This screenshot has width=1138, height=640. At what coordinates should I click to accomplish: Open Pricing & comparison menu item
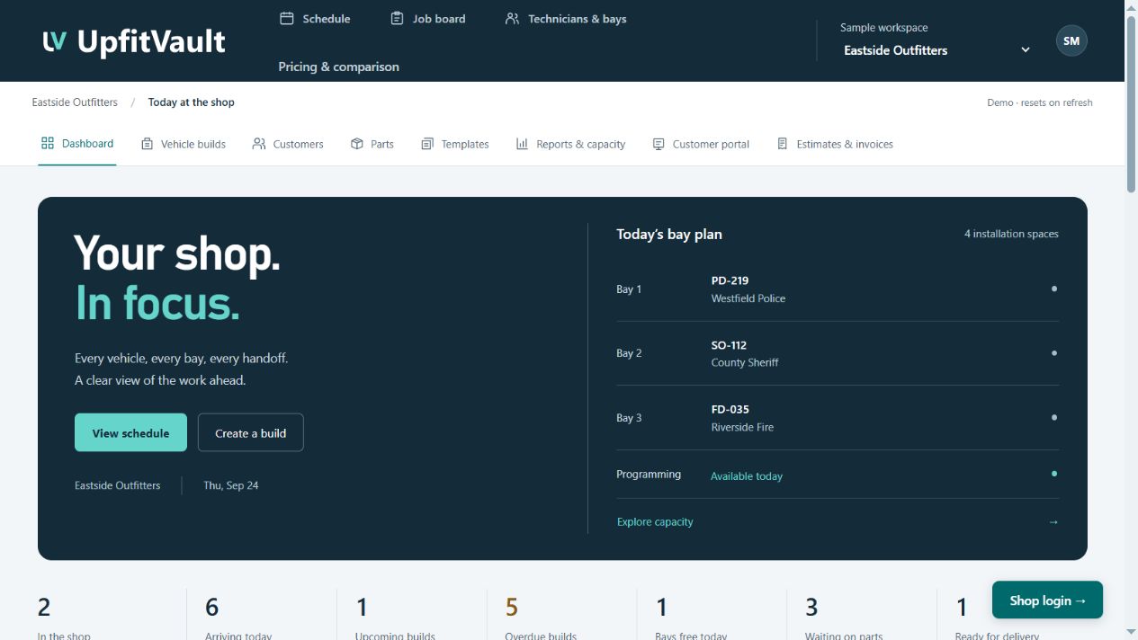point(339,67)
